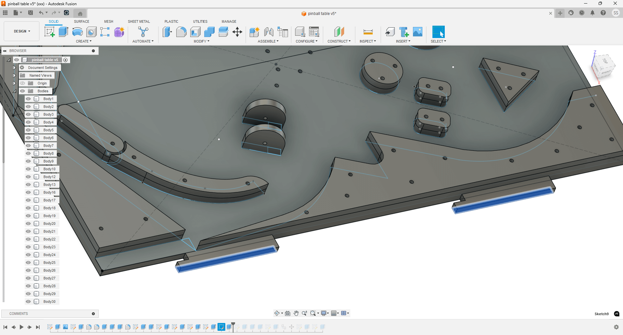Select the Joint tool
The height and width of the screenshot is (335, 623).
(x=268, y=32)
